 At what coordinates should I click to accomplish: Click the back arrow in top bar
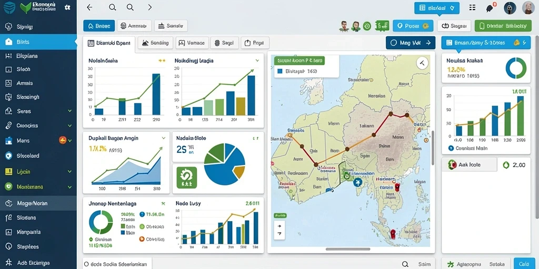[89, 7]
